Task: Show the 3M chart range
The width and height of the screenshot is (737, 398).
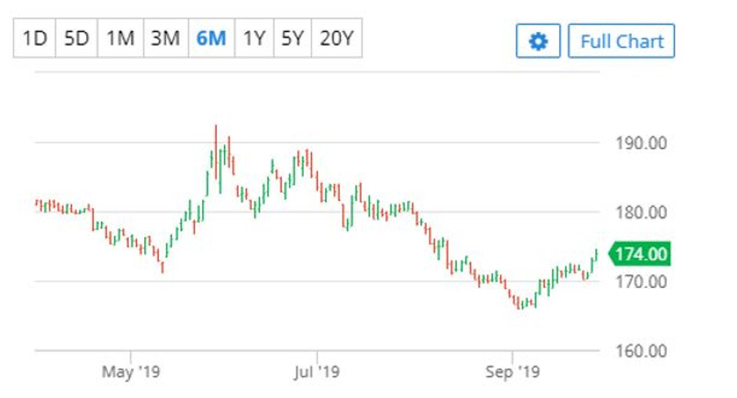Action: 165,38
